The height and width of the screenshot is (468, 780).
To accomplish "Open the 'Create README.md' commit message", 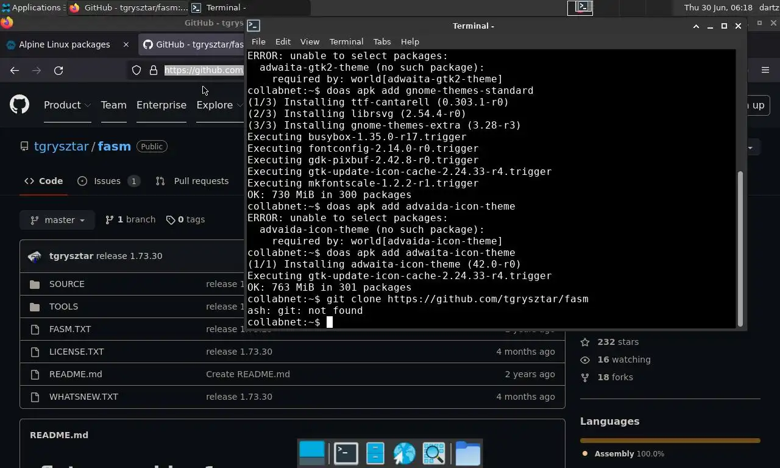I will (x=248, y=374).
